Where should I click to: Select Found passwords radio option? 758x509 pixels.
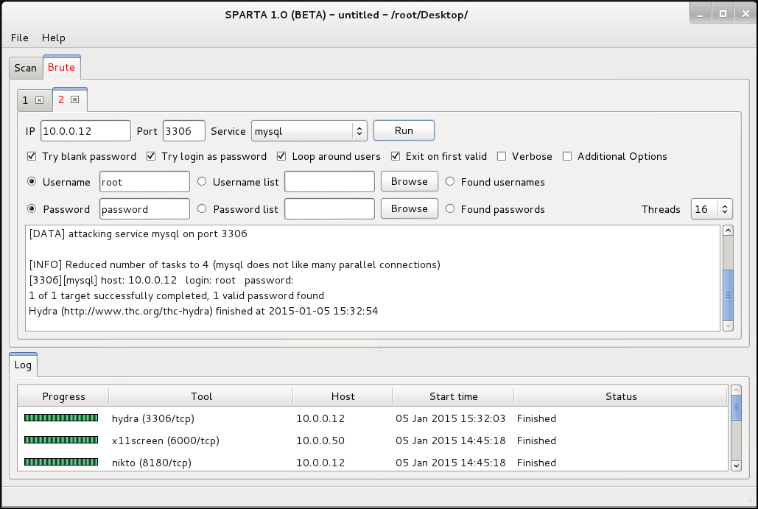(x=450, y=208)
